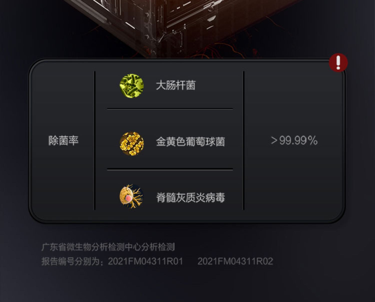Select the 脊髓灰质炎病毒 label
The width and height of the screenshot is (375, 302).
tap(190, 197)
